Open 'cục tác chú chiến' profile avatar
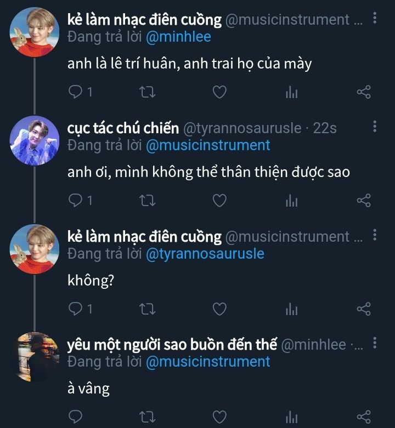 coord(35,141)
